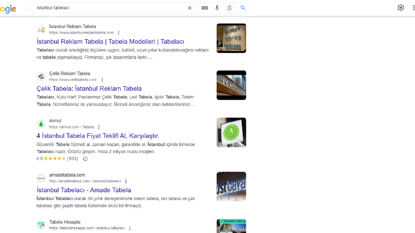Screen dimensions: 415x233
Task: Click the 'İstanbul Reklam Tabela' site name
Action: (x=73, y=27)
